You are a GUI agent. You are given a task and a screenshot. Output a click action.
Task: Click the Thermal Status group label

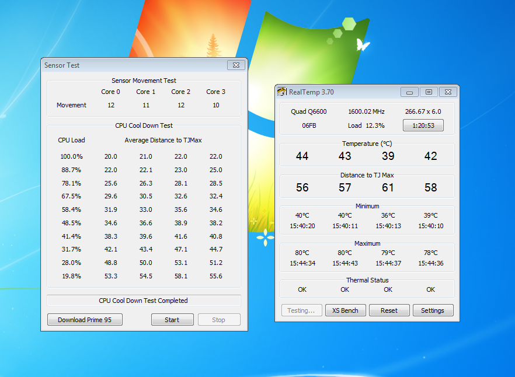point(367,280)
